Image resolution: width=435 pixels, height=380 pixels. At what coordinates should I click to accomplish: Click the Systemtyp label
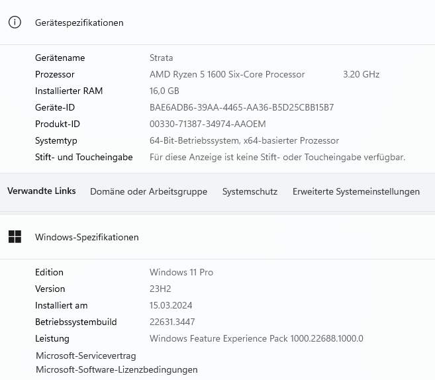coord(56,140)
